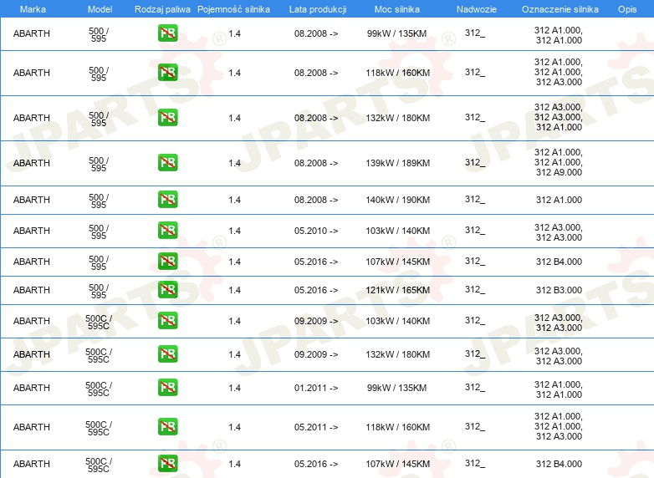The width and height of the screenshot is (654, 478).
Task: Click the 312_ body cell in the 01.2011 row
Action: pyautogui.click(x=475, y=388)
